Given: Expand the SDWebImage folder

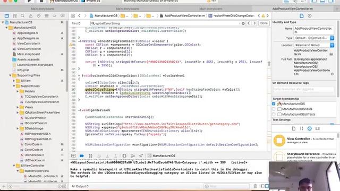Looking at the screenshot, I should coord(18,128).
